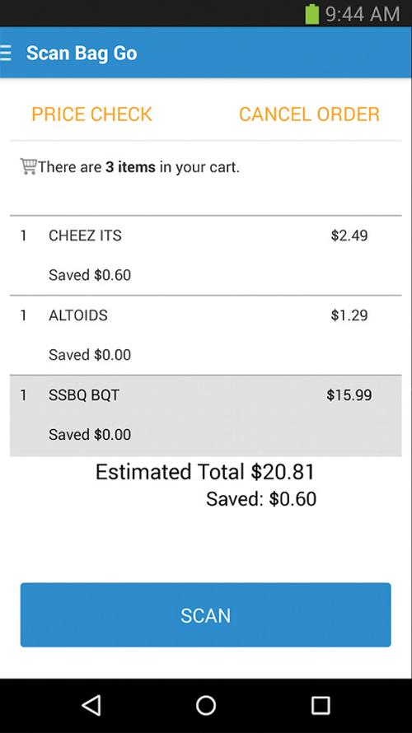Tap CANCEL ORDER
Screen dimensions: 412x733
click(309, 114)
